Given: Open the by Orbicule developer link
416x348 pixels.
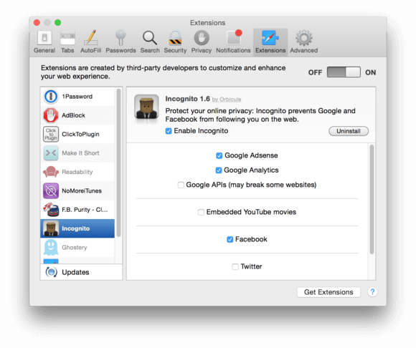Looking at the screenshot, I should [227, 100].
